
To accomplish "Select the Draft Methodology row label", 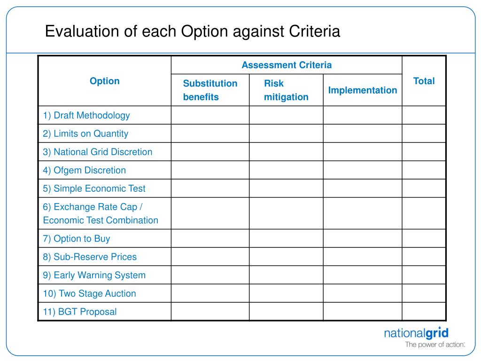I will tap(86, 116).
